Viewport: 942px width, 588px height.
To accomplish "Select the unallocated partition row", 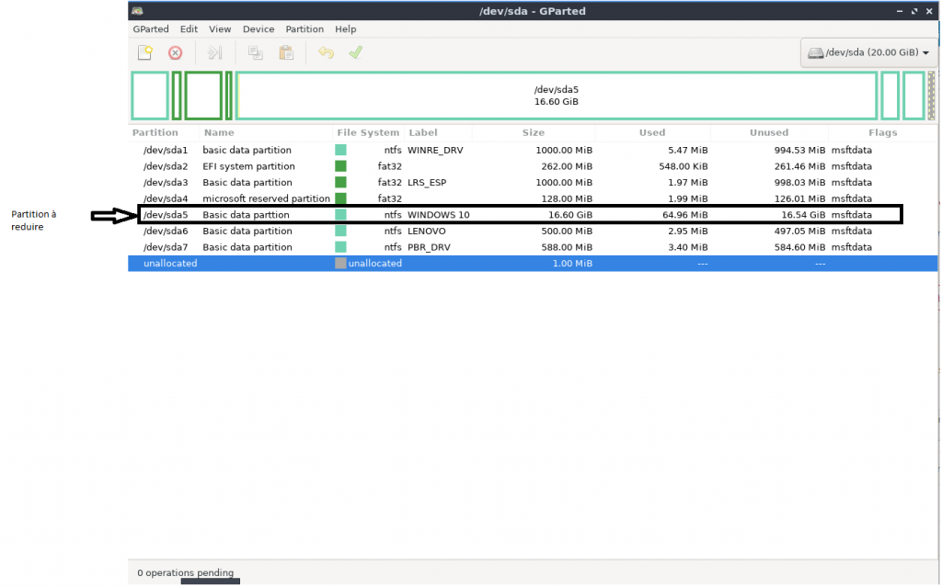I will pos(533,264).
